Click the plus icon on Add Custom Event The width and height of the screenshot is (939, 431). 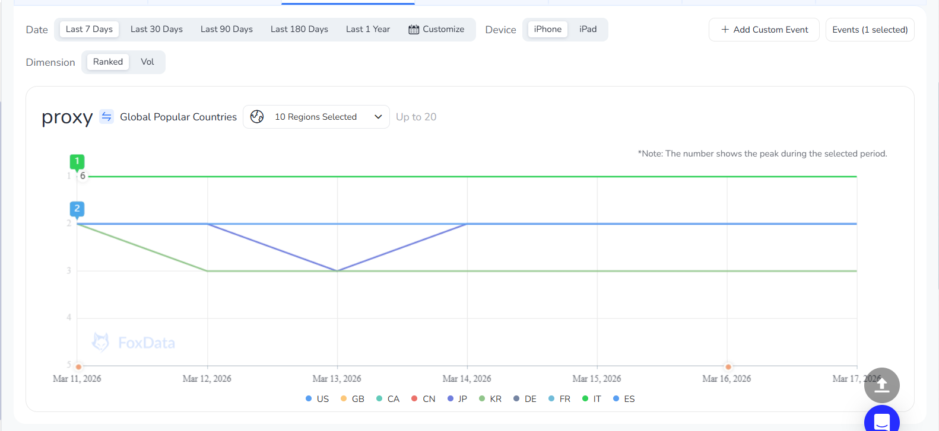pyautogui.click(x=725, y=30)
